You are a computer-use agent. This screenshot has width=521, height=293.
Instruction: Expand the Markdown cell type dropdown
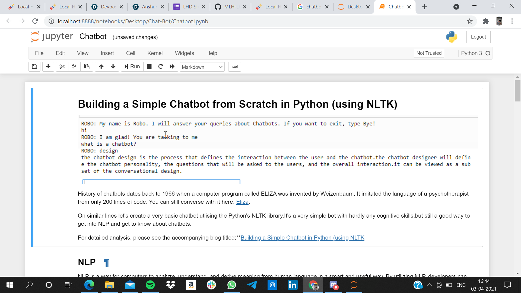coord(202,67)
